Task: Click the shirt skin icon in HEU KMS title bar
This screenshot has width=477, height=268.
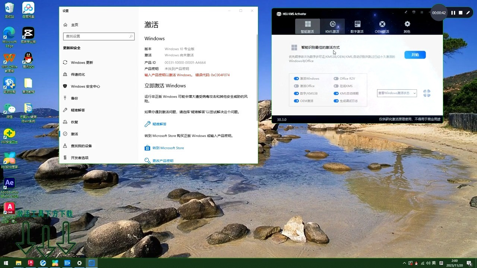Action: 414,12
